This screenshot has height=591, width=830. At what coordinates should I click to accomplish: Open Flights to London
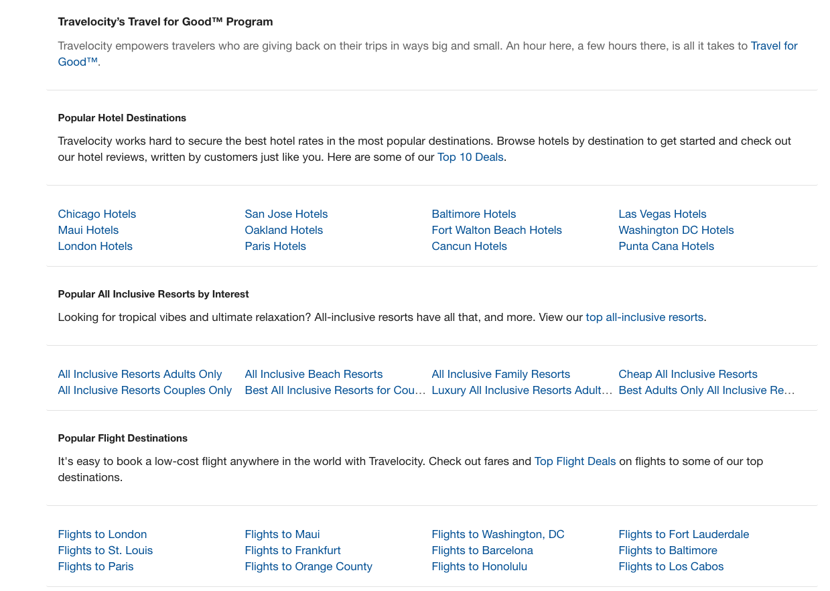pyautogui.click(x=102, y=534)
